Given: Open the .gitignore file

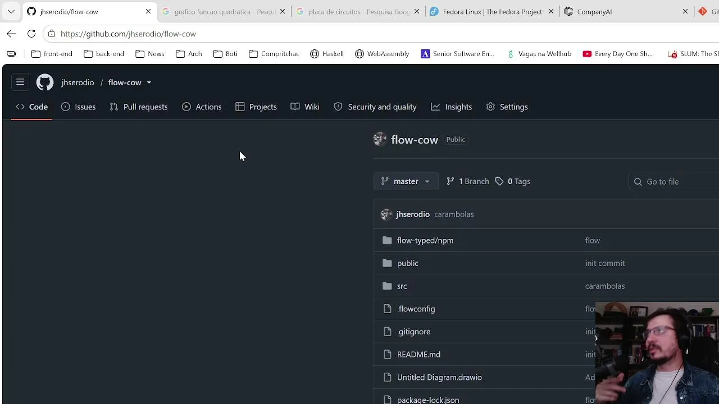Looking at the screenshot, I should pos(414,332).
